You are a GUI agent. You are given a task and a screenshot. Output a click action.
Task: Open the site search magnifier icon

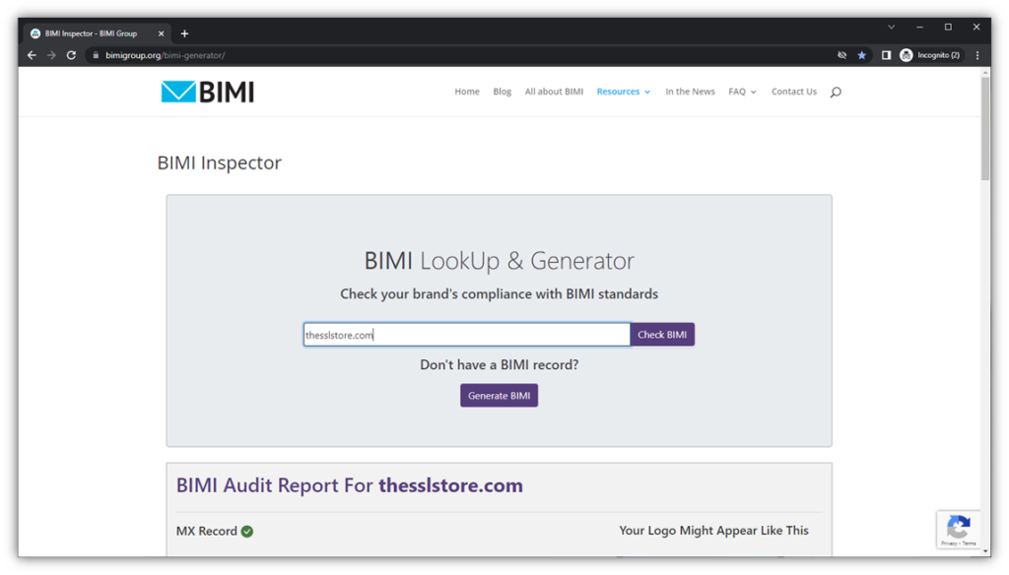click(x=836, y=92)
